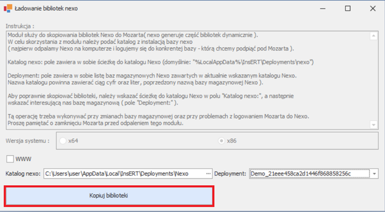Select the x86 system version radio button
This screenshot has height=212, width=385.
point(222,141)
